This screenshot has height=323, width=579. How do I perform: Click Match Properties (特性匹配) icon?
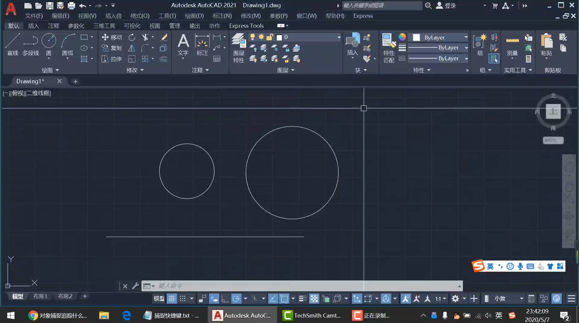pyautogui.click(x=389, y=48)
